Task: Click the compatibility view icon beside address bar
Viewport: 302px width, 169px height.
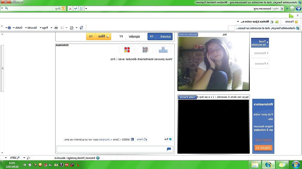Action: pyautogui.click(x=81, y=8)
